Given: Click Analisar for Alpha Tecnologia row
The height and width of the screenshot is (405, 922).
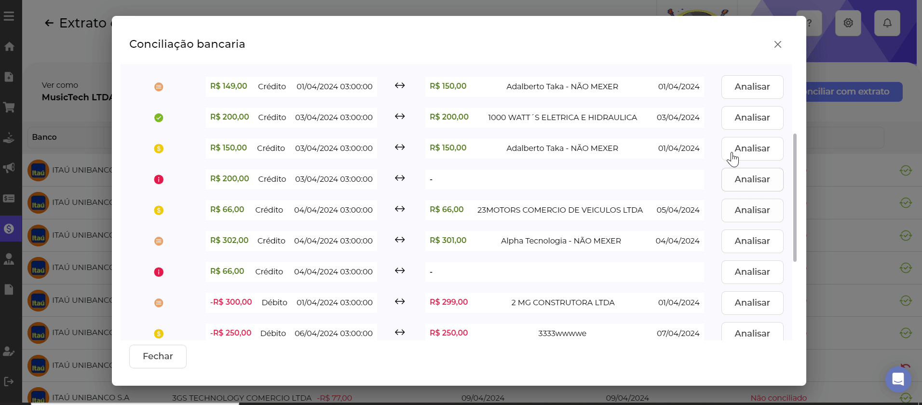Looking at the screenshot, I should pyautogui.click(x=752, y=241).
